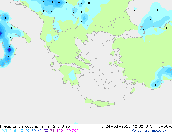Click the ©weatheronline.co.uk link
172x133 pixels.
pyautogui.click(x=149, y=131)
